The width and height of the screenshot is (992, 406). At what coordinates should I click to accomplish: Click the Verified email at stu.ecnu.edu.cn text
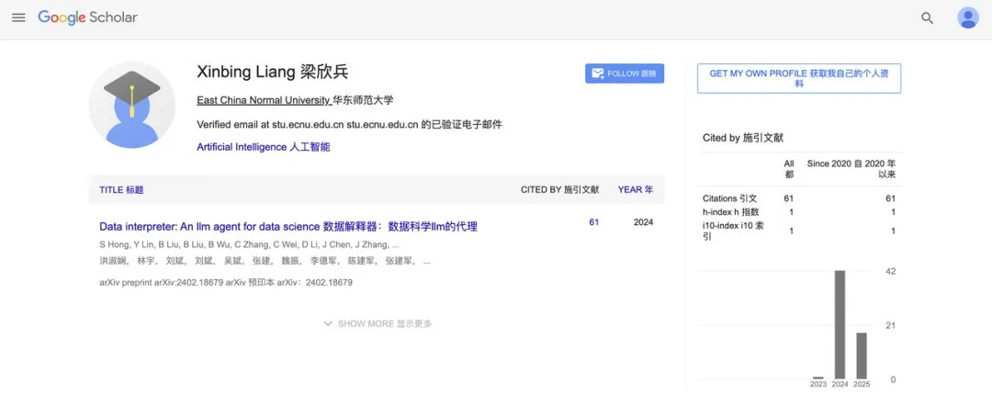click(349, 125)
